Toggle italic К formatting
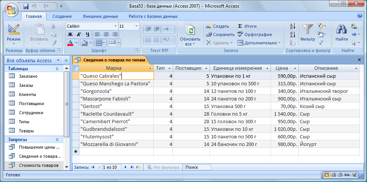 pos(79,35)
